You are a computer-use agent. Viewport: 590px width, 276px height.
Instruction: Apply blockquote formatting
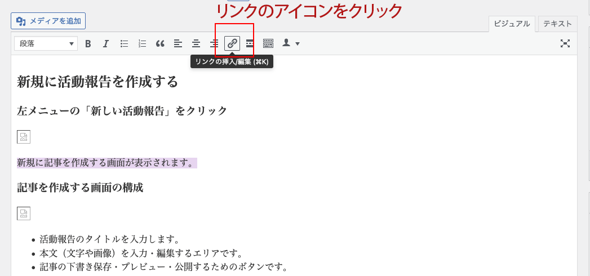pyautogui.click(x=160, y=43)
